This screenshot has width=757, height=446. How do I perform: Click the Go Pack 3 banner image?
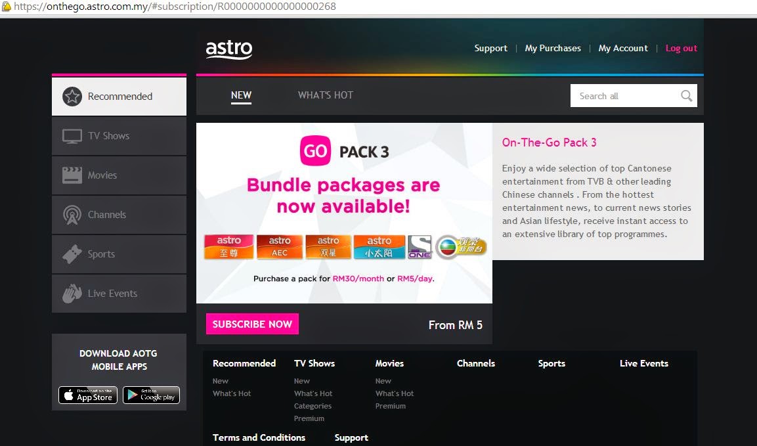[x=344, y=213]
